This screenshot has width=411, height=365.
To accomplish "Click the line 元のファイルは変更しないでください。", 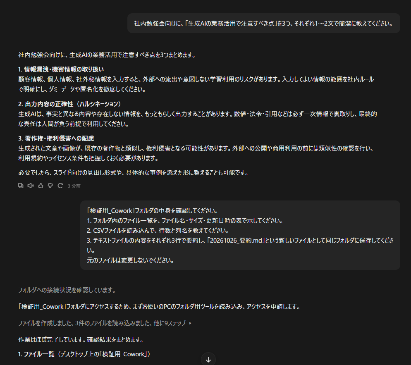I will [x=130, y=260].
